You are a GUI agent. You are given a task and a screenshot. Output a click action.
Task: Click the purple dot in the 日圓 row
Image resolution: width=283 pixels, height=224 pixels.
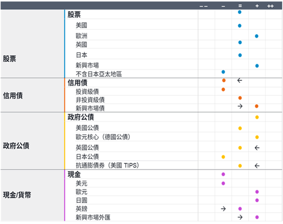click(257, 200)
